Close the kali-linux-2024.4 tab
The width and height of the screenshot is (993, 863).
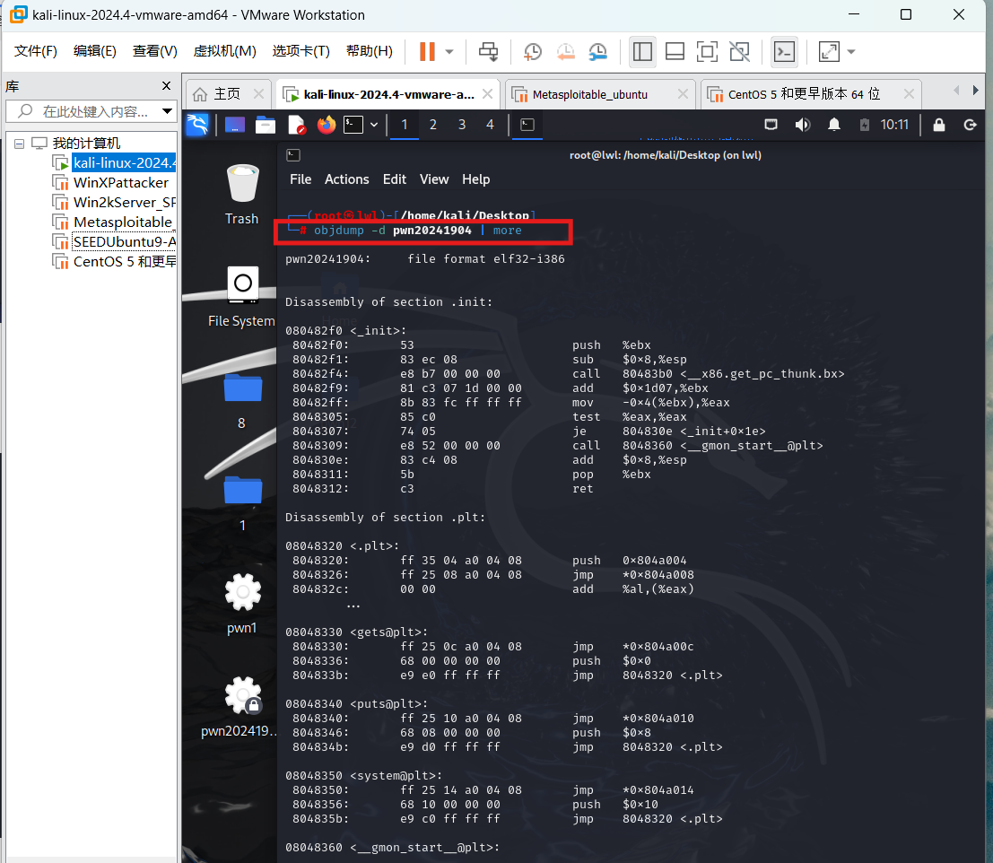coord(488,93)
